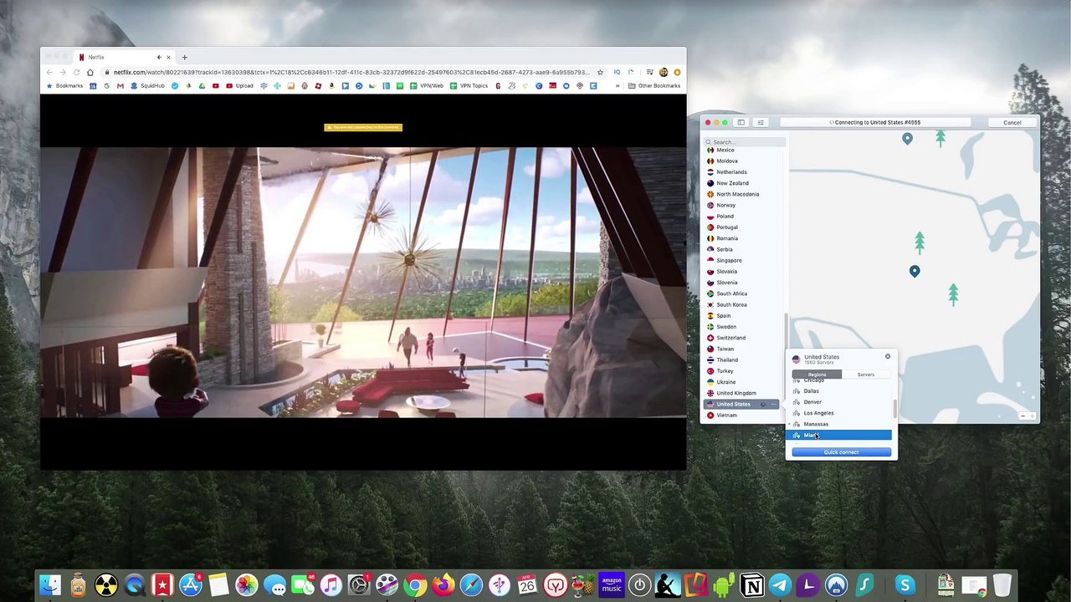The width and height of the screenshot is (1071, 602).
Task: Launch Notion from the Dock
Action: (x=752, y=585)
